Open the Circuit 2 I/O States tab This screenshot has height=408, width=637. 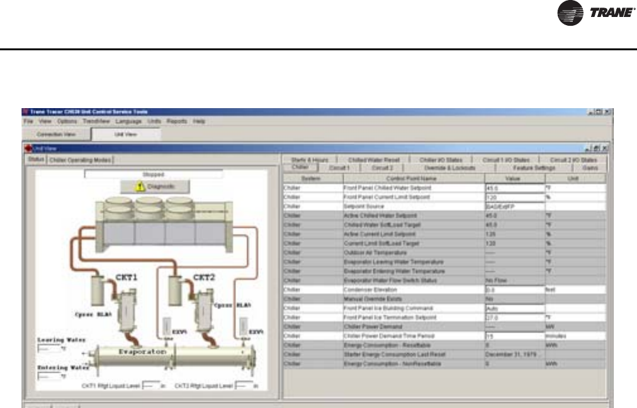[573, 160]
